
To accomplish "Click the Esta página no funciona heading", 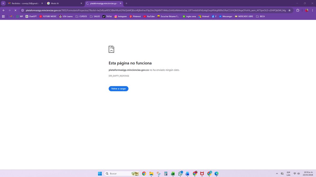I will (130, 63).
